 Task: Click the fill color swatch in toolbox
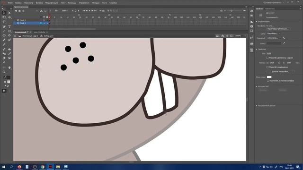pos(9,82)
